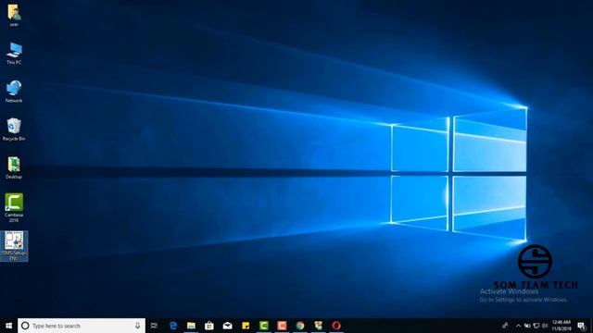Select the Network desktop icon

coord(14,92)
